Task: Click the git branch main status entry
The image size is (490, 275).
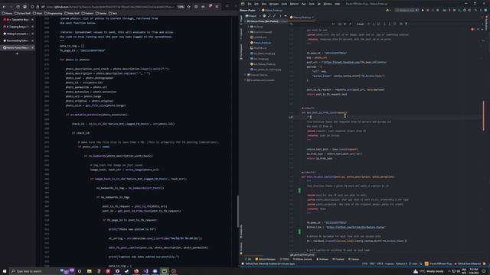Action: point(413,264)
